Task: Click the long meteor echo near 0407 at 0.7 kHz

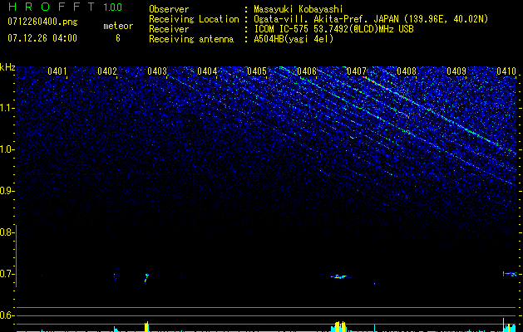Action: (x=339, y=276)
